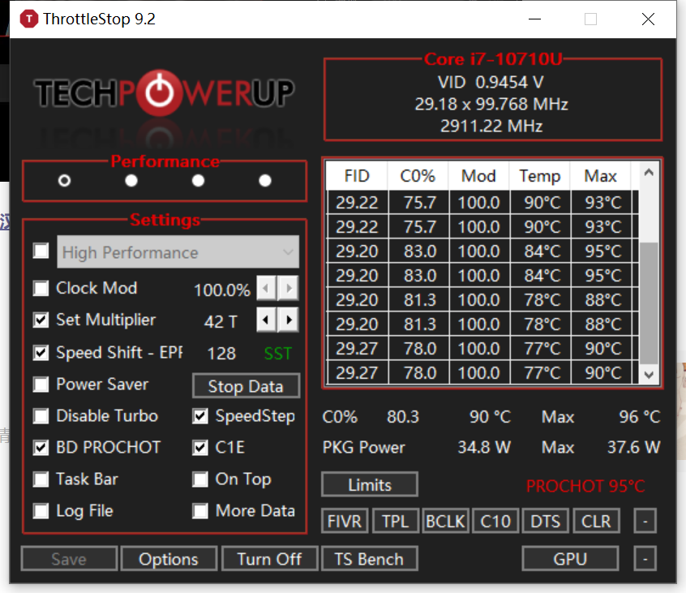686x593 pixels.
Task: Check the Disable Turbo checkbox
Action: [41, 416]
